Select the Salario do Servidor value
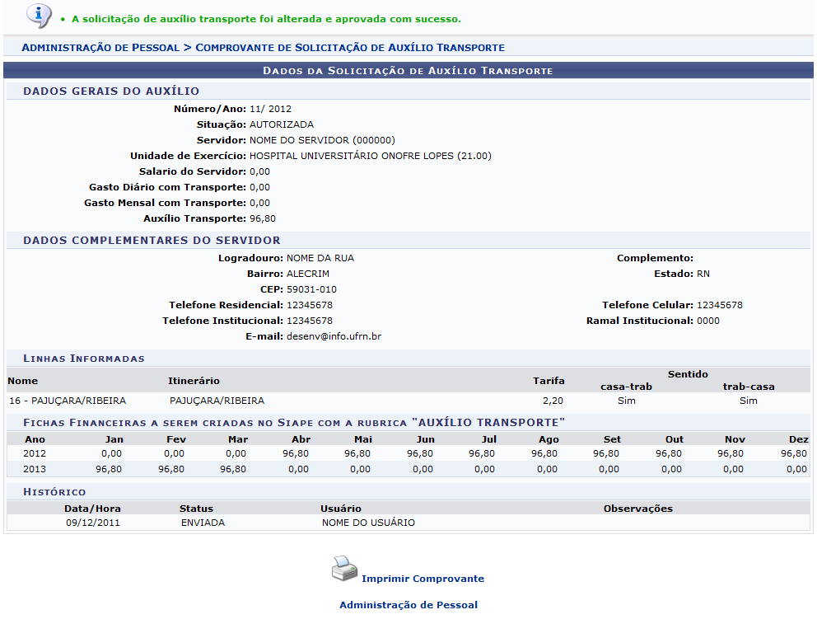 [259, 171]
